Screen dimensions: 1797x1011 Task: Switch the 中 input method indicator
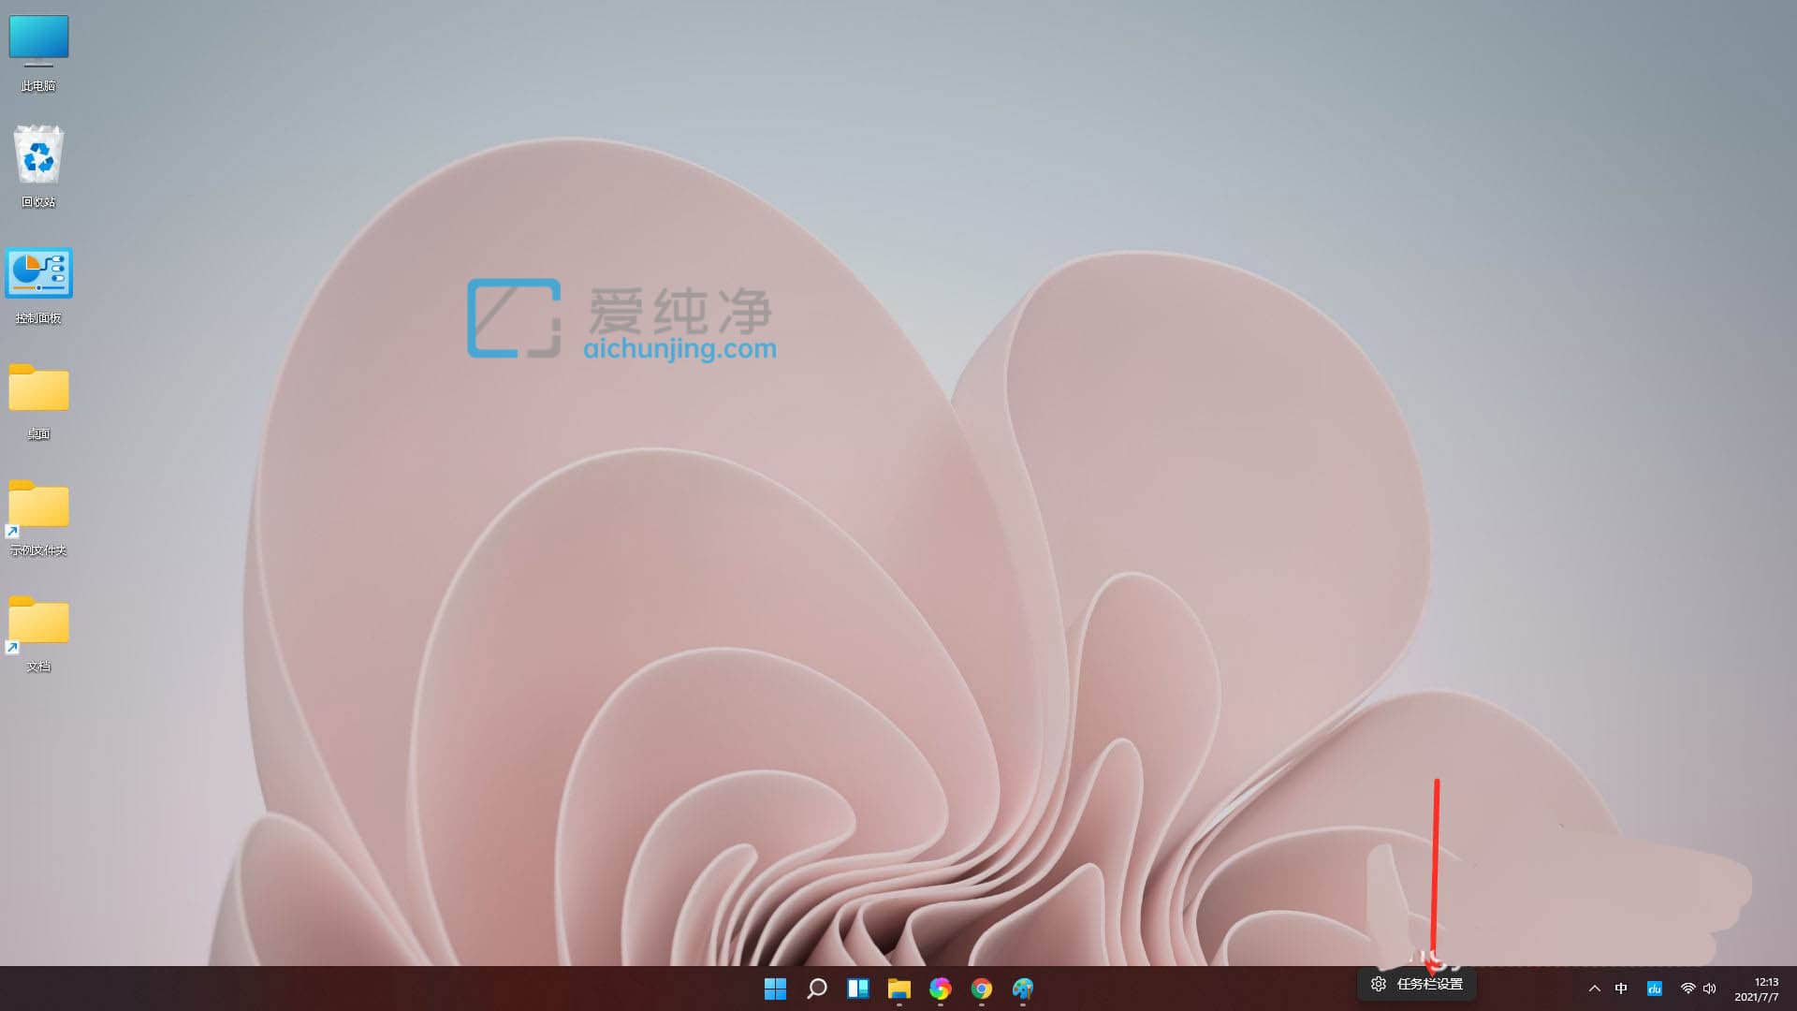(x=1621, y=989)
